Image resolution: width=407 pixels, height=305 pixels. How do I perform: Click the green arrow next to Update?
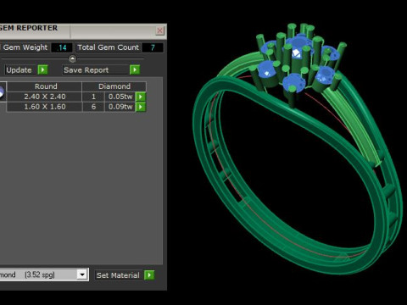coord(42,69)
